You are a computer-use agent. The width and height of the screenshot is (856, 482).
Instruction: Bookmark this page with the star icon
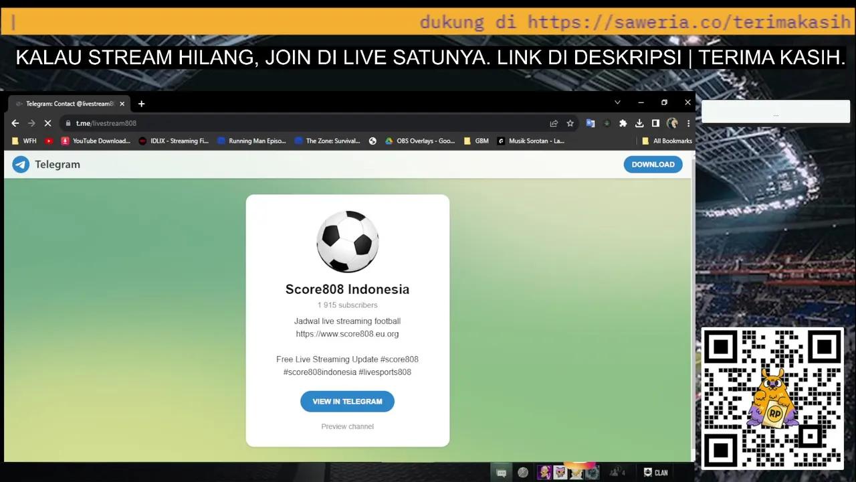(570, 123)
